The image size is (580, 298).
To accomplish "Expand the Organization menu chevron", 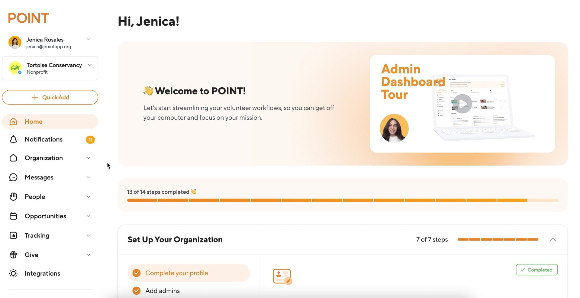I will [88, 158].
